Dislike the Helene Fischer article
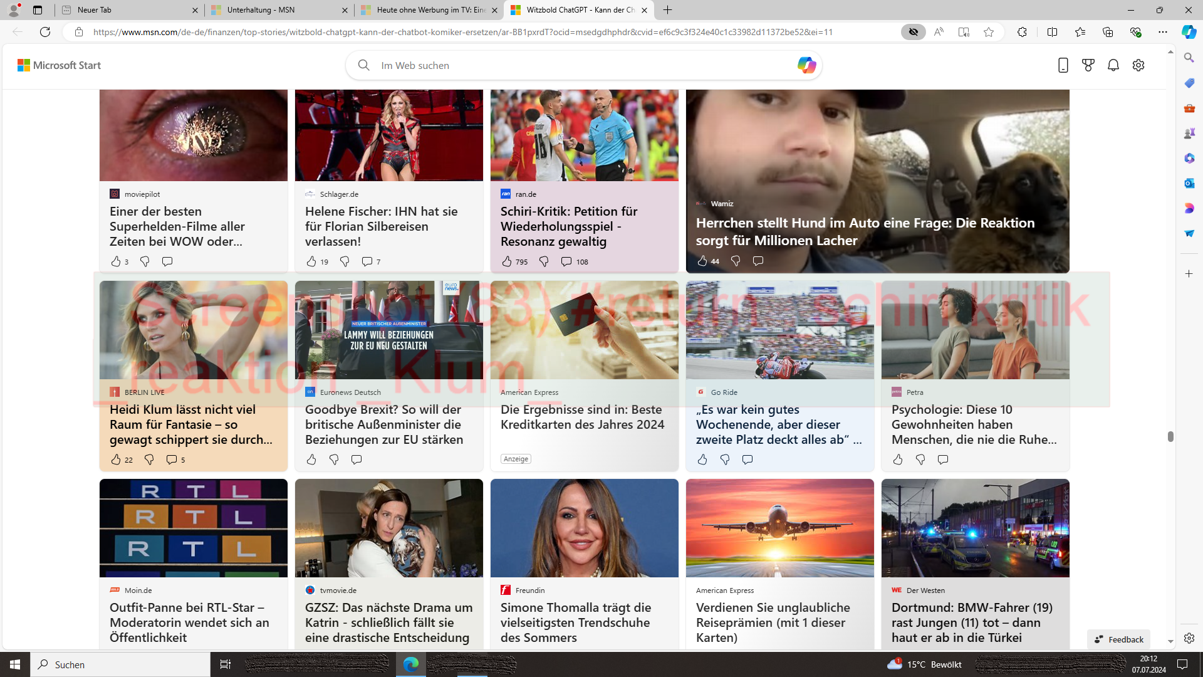 345,261
